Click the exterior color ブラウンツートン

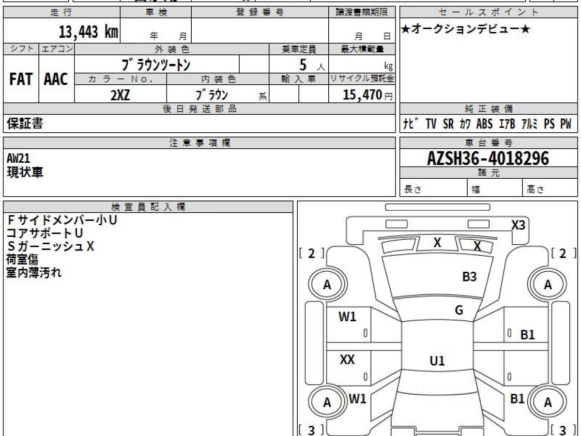(156, 64)
